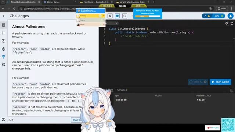The image size is (235, 132).
Task: Open the list view sidebar icon
Action: [4, 33]
